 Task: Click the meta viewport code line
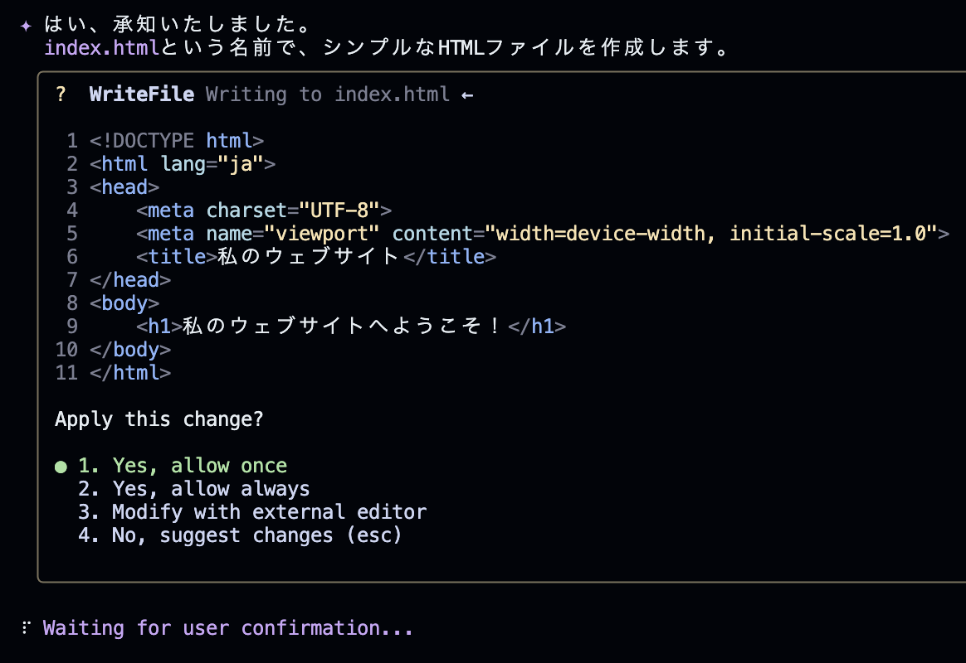click(x=543, y=234)
